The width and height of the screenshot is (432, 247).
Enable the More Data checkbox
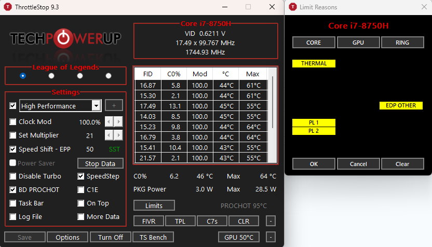(80, 217)
